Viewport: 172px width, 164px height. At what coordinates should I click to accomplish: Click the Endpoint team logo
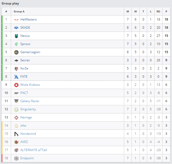click(16, 158)
